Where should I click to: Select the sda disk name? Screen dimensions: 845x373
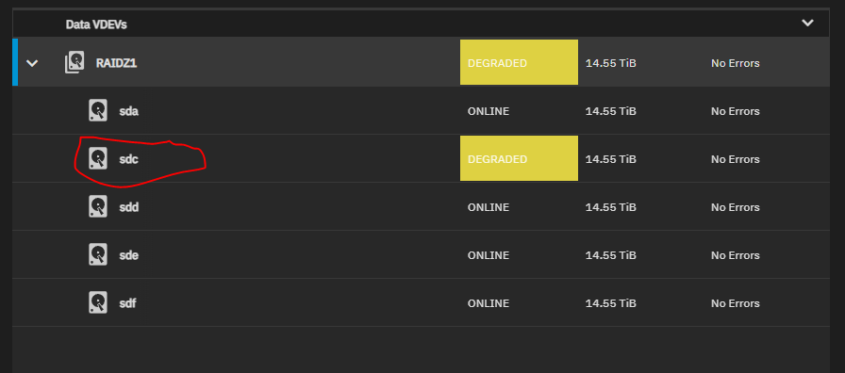129,111
